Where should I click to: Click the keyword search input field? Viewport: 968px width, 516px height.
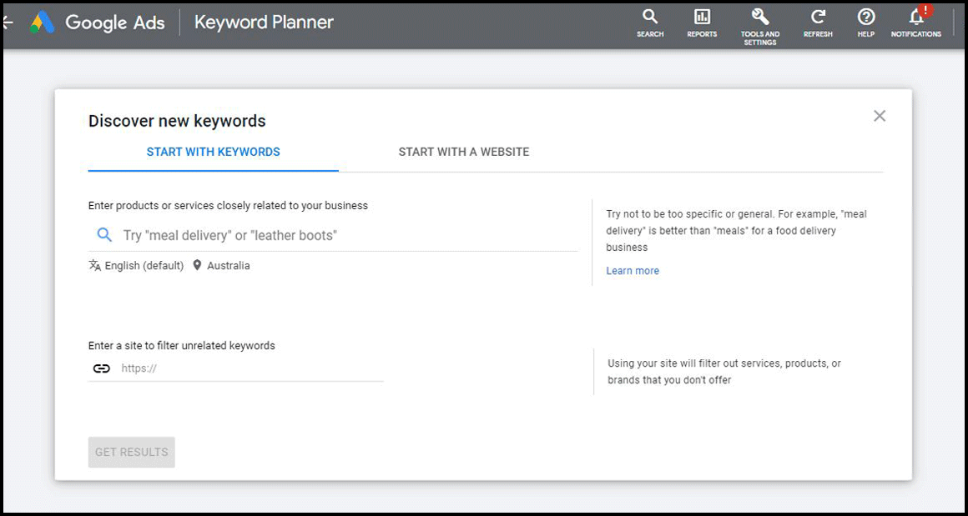point(342,235)
